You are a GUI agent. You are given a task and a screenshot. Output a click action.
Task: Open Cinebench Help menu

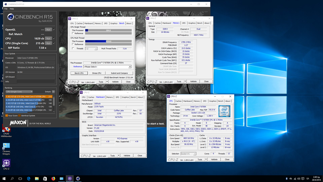(12, 9)
